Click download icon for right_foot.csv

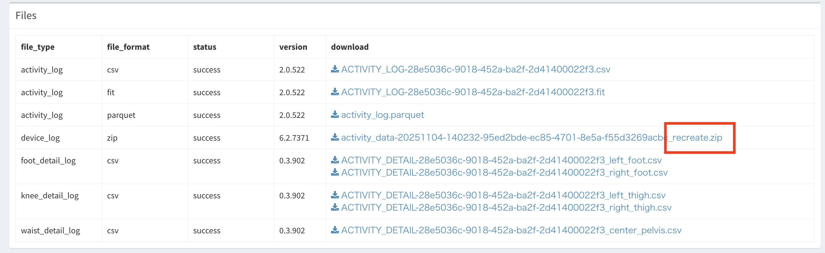[335, 172]
